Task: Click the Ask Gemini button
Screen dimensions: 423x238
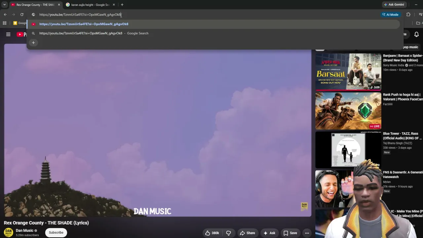Action: click(x=394, y=5)
